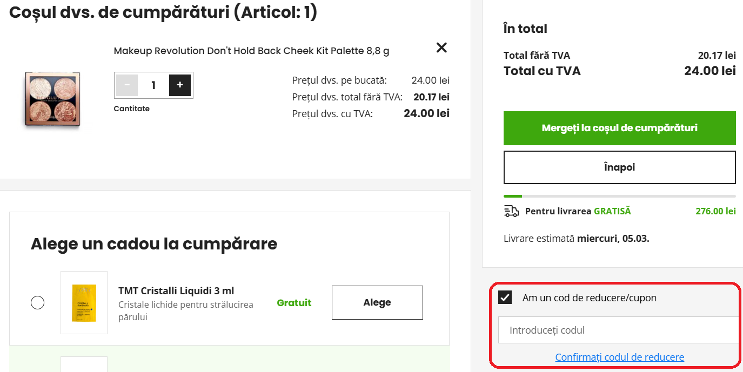Click the plus icon to increase quantity
The height and width of the screenshot is (372, 743).
click(179, 85)
